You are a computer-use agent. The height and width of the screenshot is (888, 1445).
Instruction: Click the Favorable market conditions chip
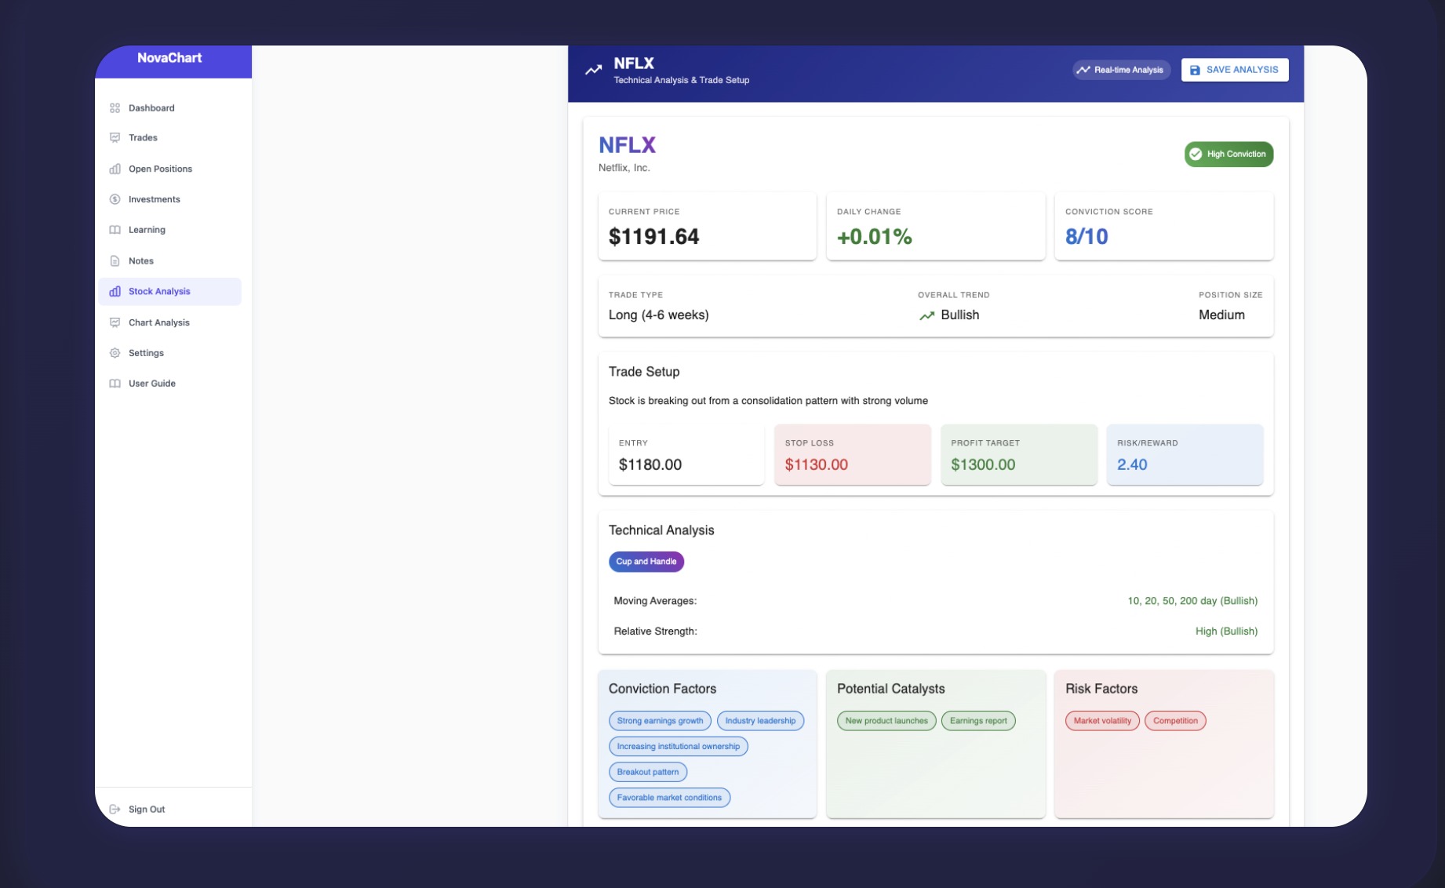tap(669, 798)
